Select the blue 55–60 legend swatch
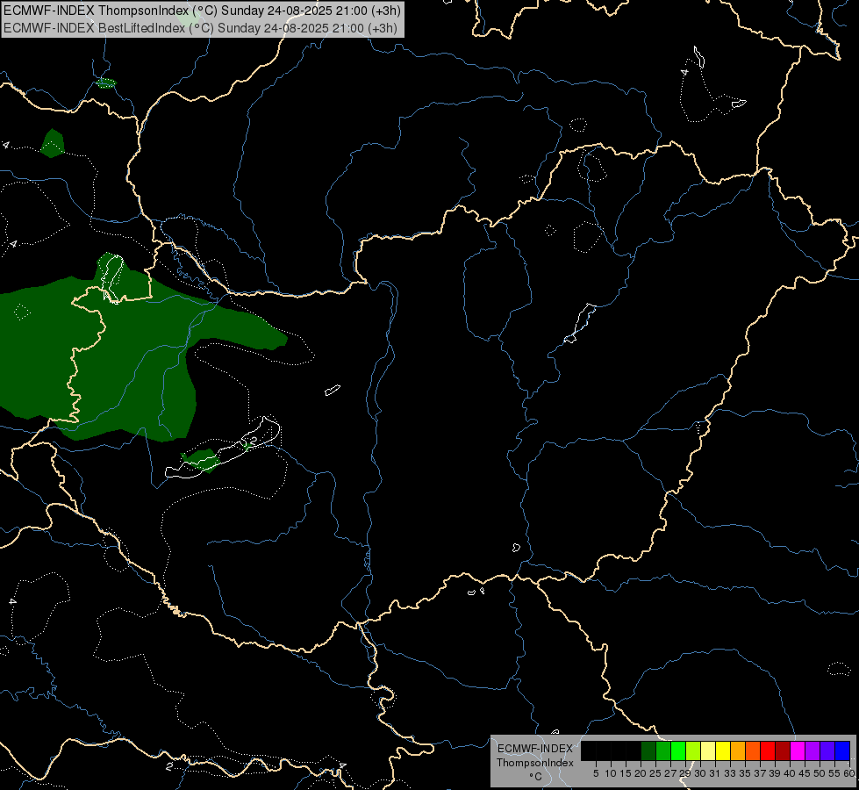 [x=842, y=750]
